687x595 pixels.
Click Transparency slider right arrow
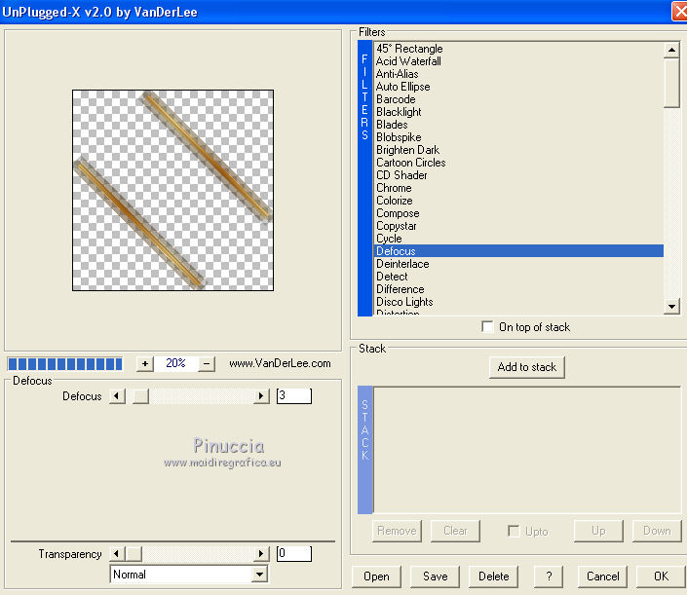pos(261,554)
